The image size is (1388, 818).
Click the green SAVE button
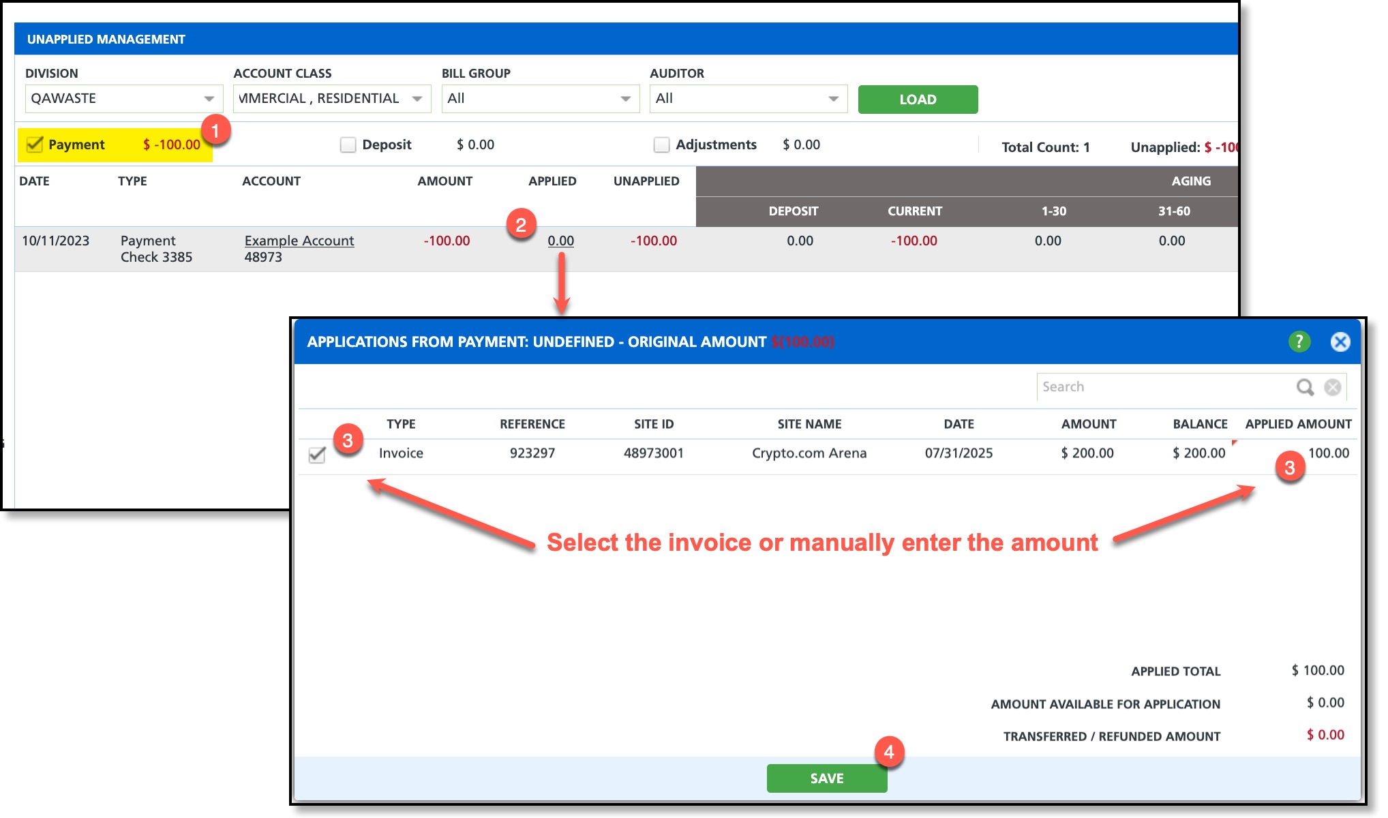(x=826, y=778)
